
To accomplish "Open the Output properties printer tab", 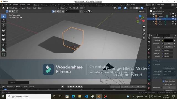I will pyautogui.click(x=149, y=42).
